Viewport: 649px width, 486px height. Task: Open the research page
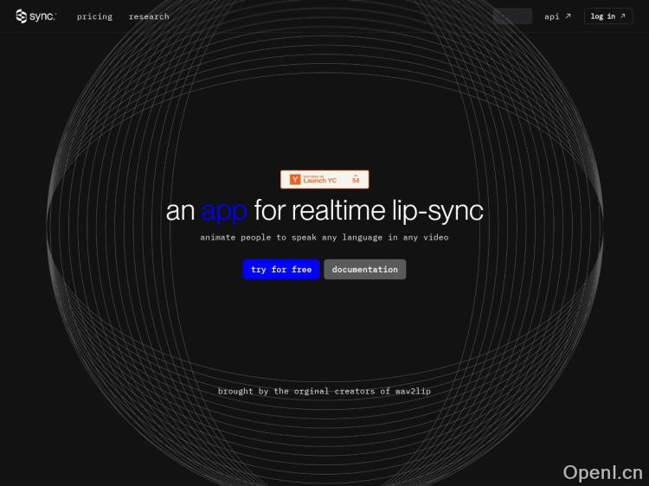coord(149,16)
